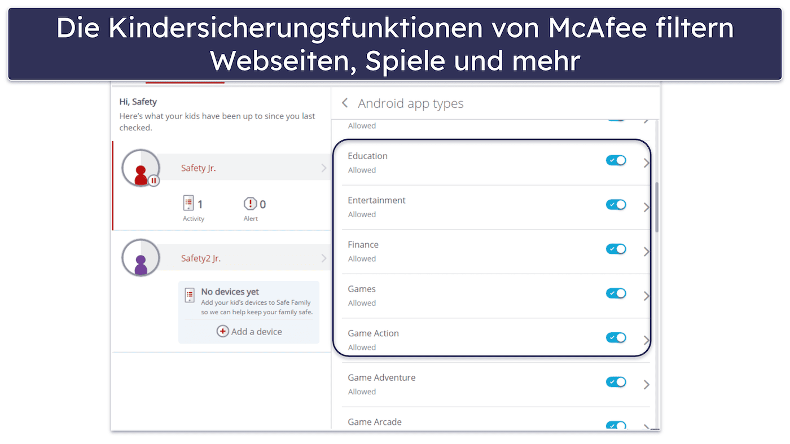Select the Safety2 Jr. name link
This screenshot has width=790, height=444.
click(201, 258)
